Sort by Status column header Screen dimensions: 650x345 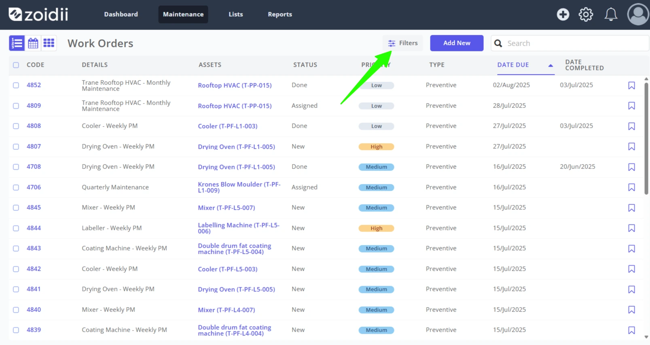coord(305,65)
